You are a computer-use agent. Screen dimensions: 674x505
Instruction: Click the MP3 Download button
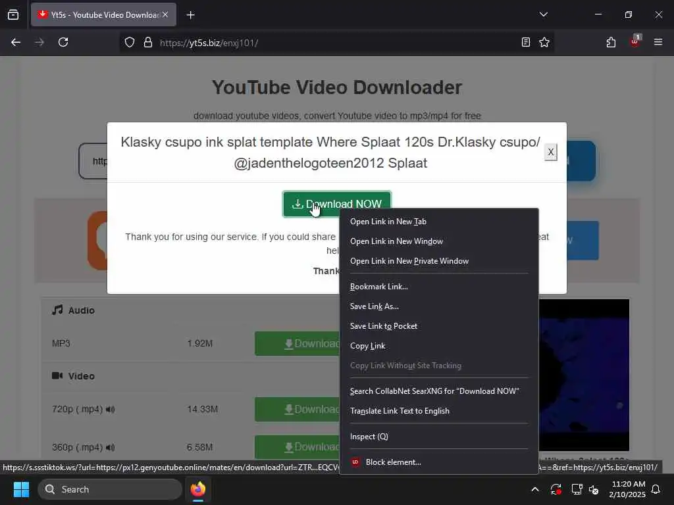[297, 343]
